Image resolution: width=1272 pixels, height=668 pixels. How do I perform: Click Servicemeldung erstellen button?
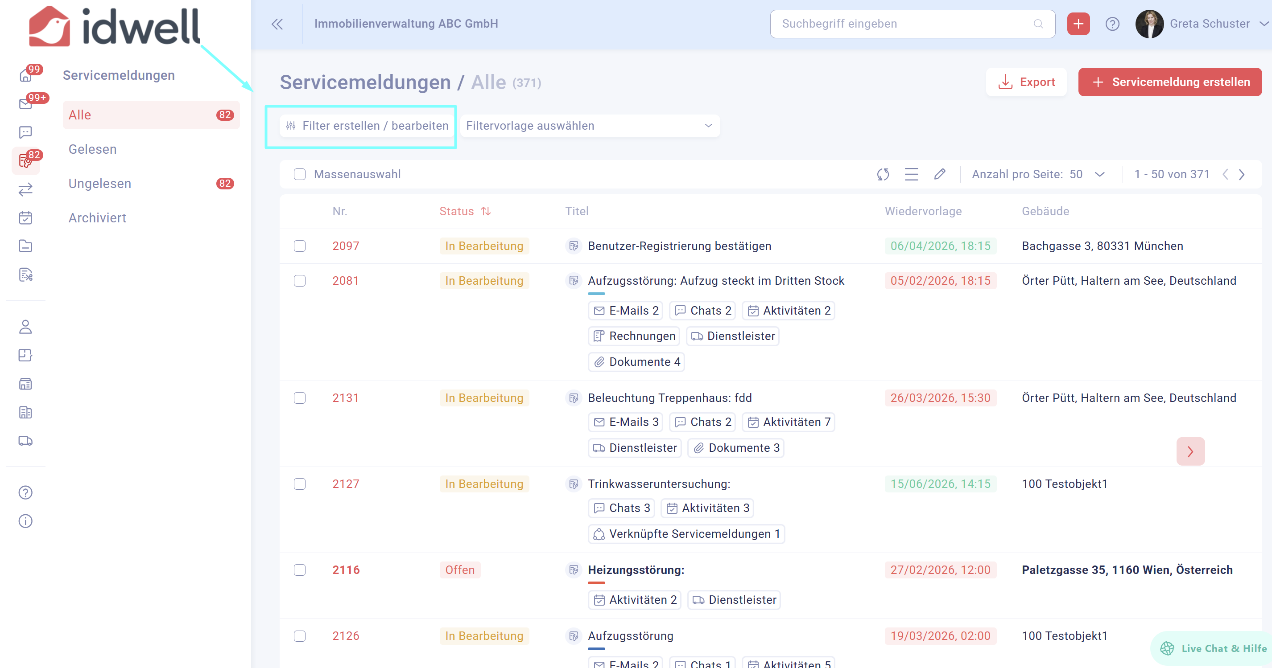coord(1170,82)
